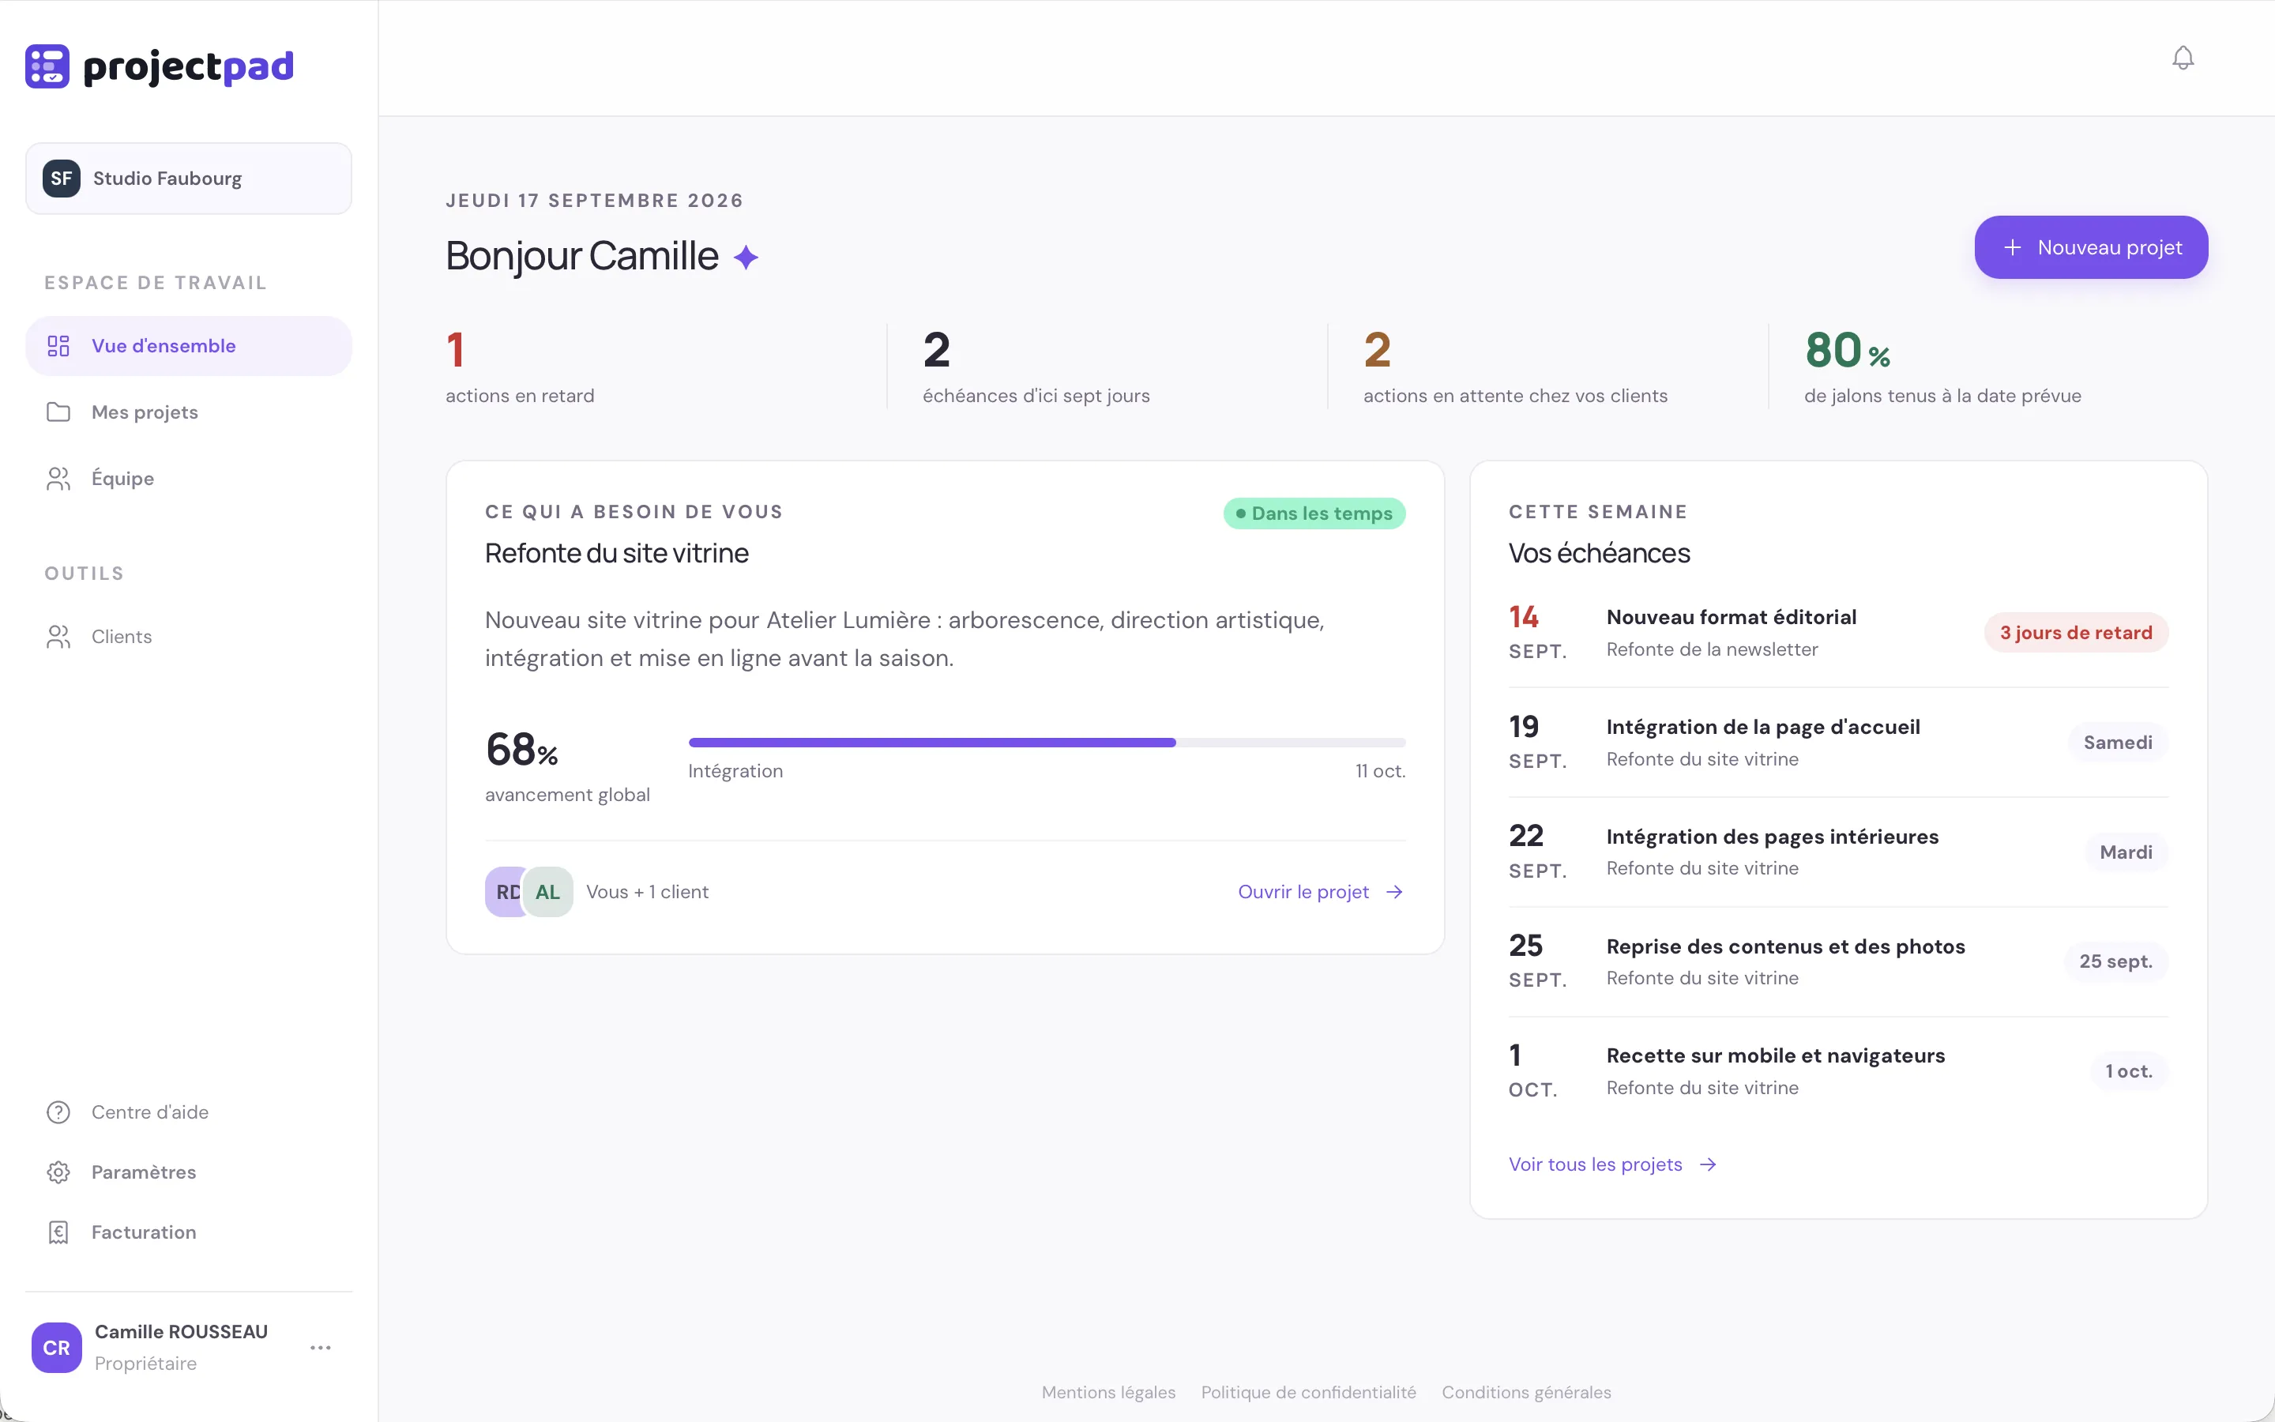Click the 3 jours de retard badge
Viewport: 2275px width, 1422px height.
(x=2076, y=632)
